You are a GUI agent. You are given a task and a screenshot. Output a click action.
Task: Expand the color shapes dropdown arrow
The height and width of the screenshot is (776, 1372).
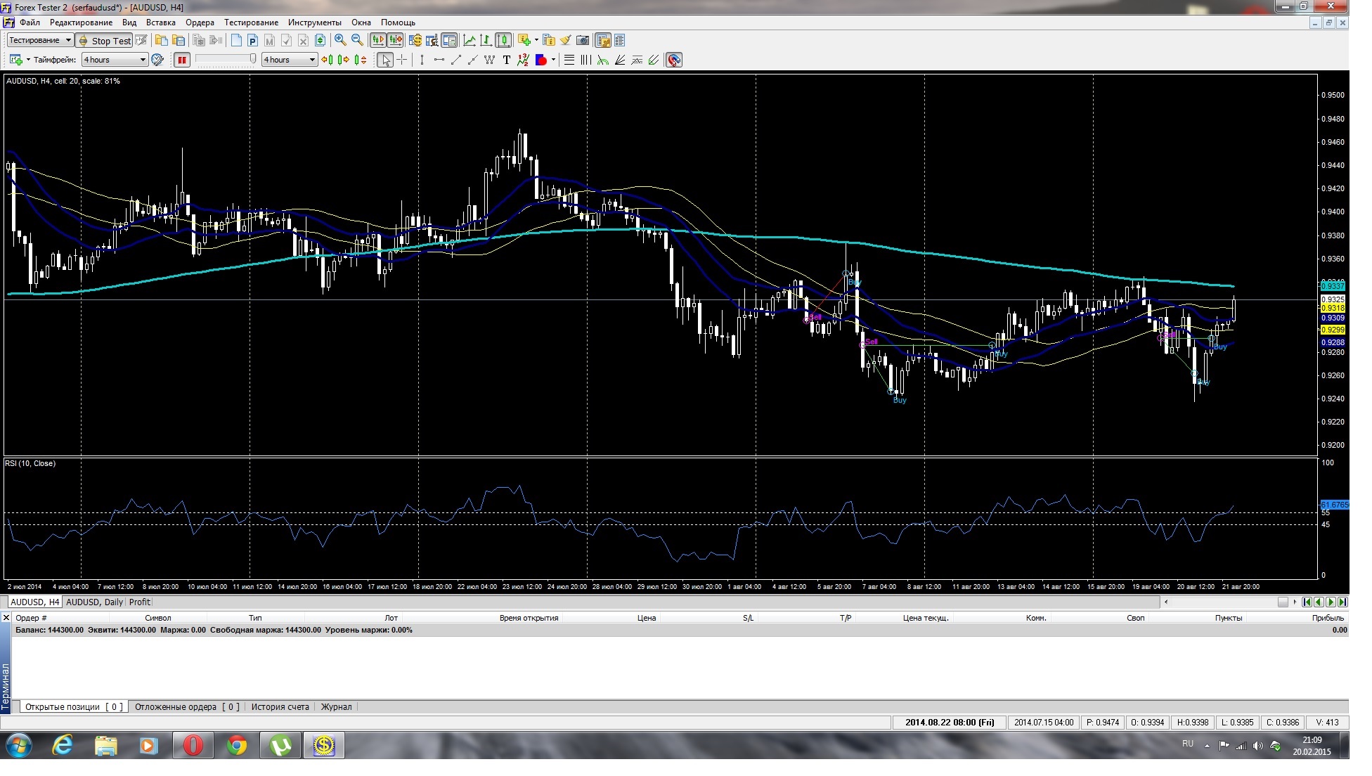[553, 60]
